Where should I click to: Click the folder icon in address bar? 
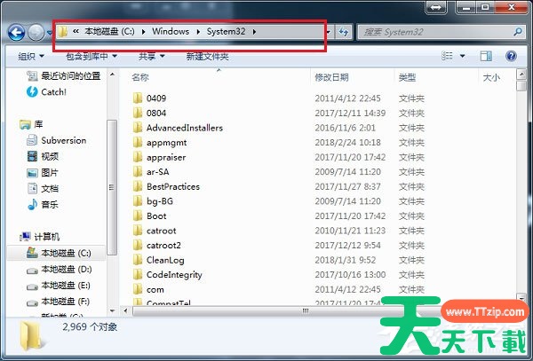click(x=62, y=32)
